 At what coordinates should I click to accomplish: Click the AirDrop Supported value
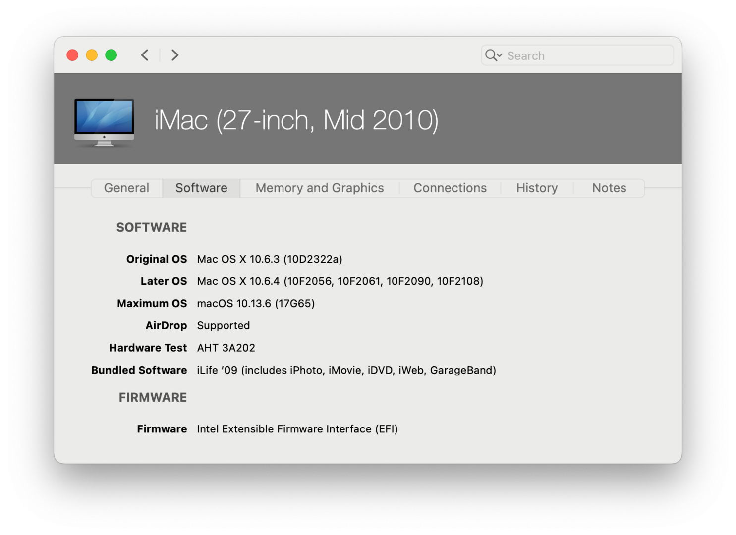pyautogui.click(x=224, y=326)
